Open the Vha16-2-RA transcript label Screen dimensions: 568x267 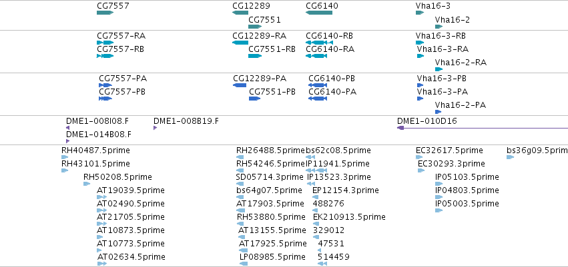click(461, 63)
